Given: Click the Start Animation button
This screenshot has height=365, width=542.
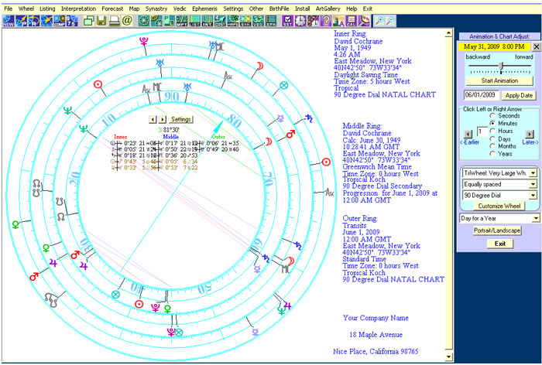Looking at the screenshot, I should 499,80.
